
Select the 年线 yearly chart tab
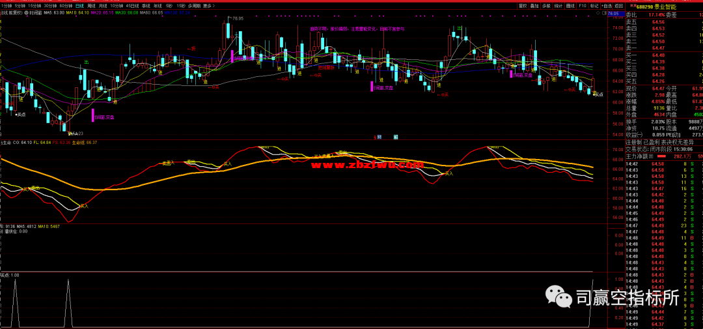coord(158,6)
